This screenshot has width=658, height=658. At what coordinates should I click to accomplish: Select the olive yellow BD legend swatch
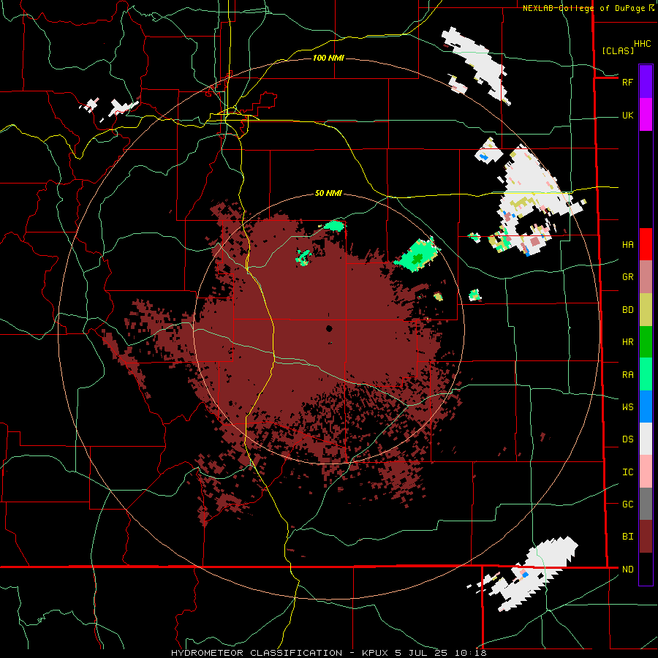click(x=646, y=310)
